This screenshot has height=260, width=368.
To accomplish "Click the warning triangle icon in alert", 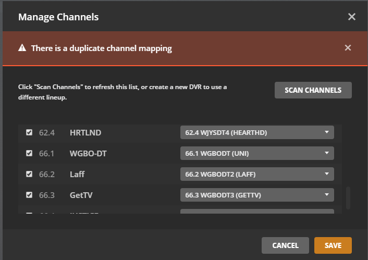I will (22, 47).
